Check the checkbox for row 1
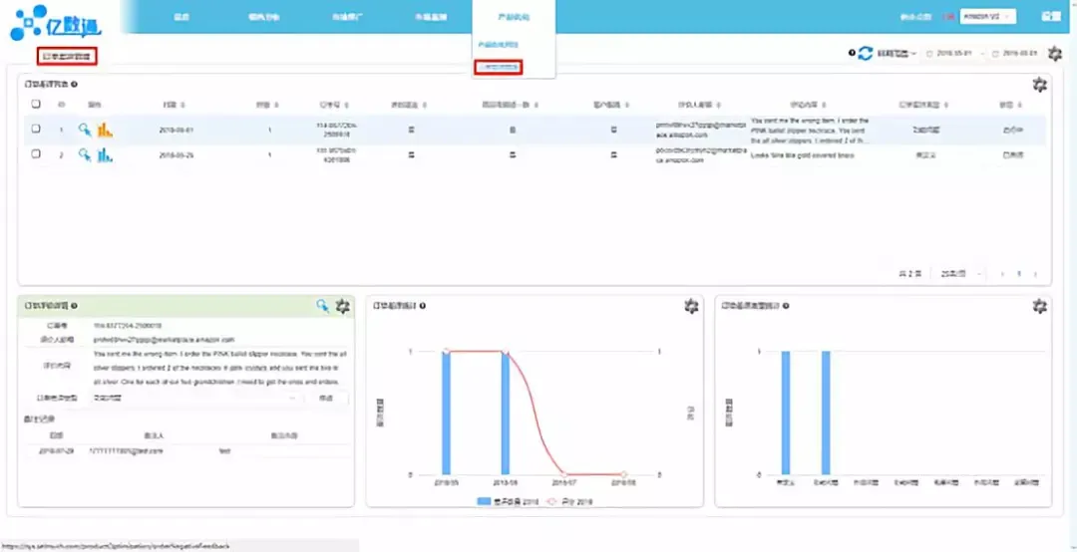Image resolution: width=1077 pixels, height=552 pixels. [36, 129]
